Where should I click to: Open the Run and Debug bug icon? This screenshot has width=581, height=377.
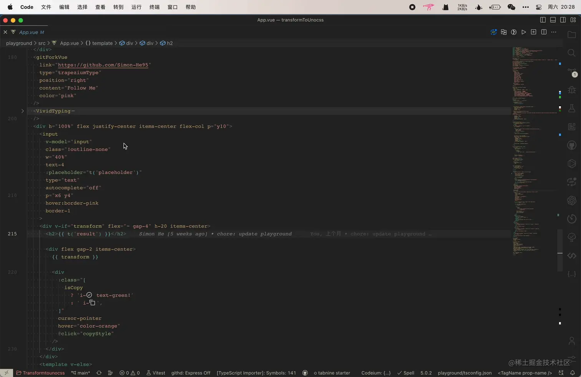click(x=572, y=90)
